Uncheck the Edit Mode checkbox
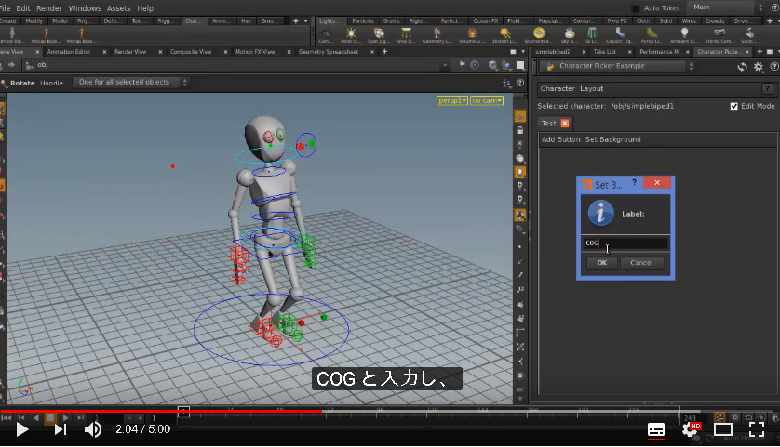This screenshot has width=780, height=447. 733,106
